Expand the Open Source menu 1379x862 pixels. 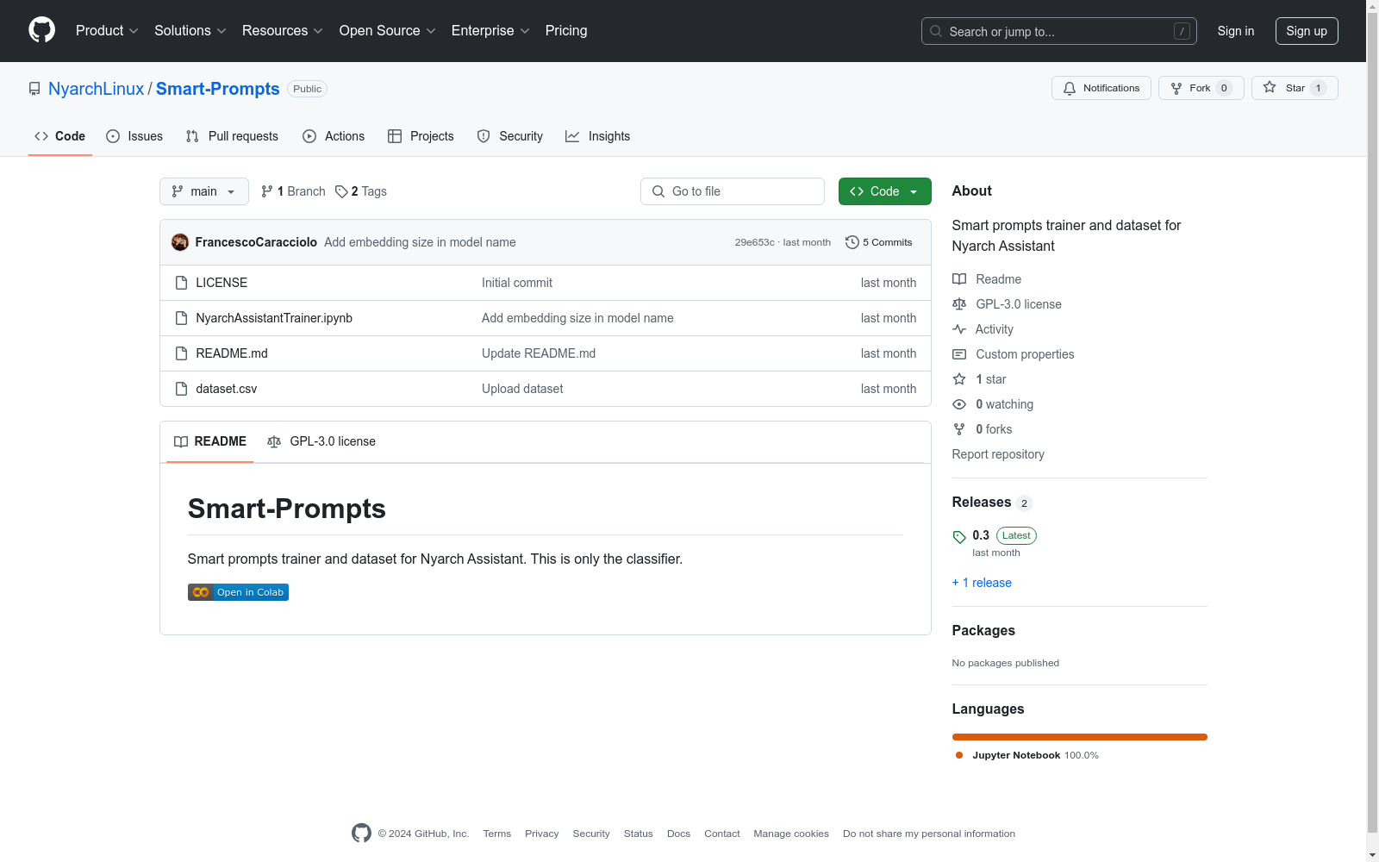pos(388,31)
